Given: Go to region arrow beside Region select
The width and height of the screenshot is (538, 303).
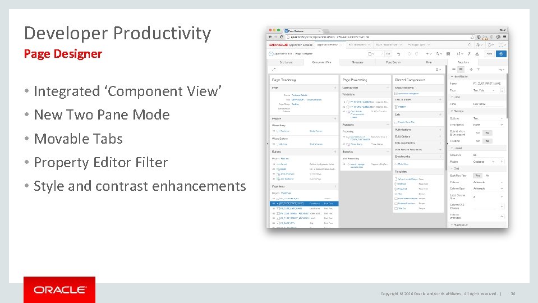Looking at the screenshot, I should [x=502, y=162].
